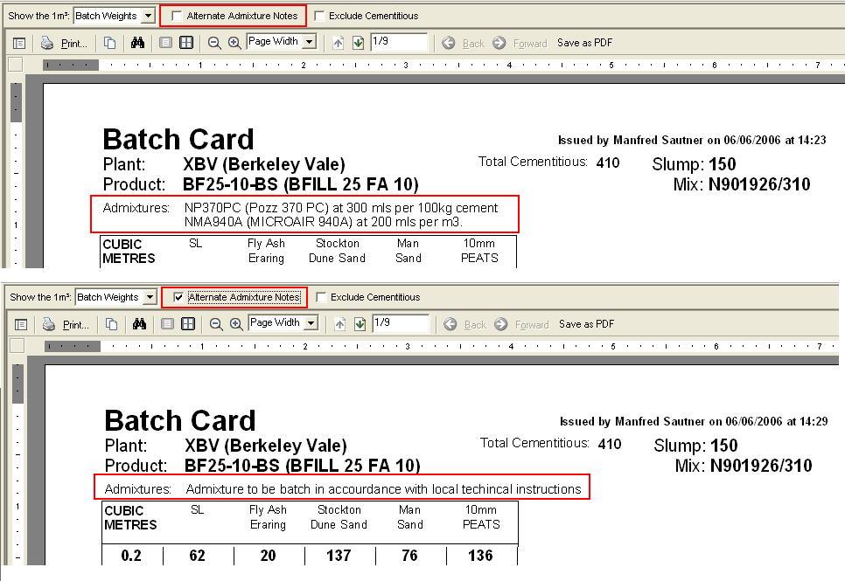Enable the unchecked Alternate Admixture Notes checkbox
Viewport: 845px width, 581px height.
tap(177, 16)
